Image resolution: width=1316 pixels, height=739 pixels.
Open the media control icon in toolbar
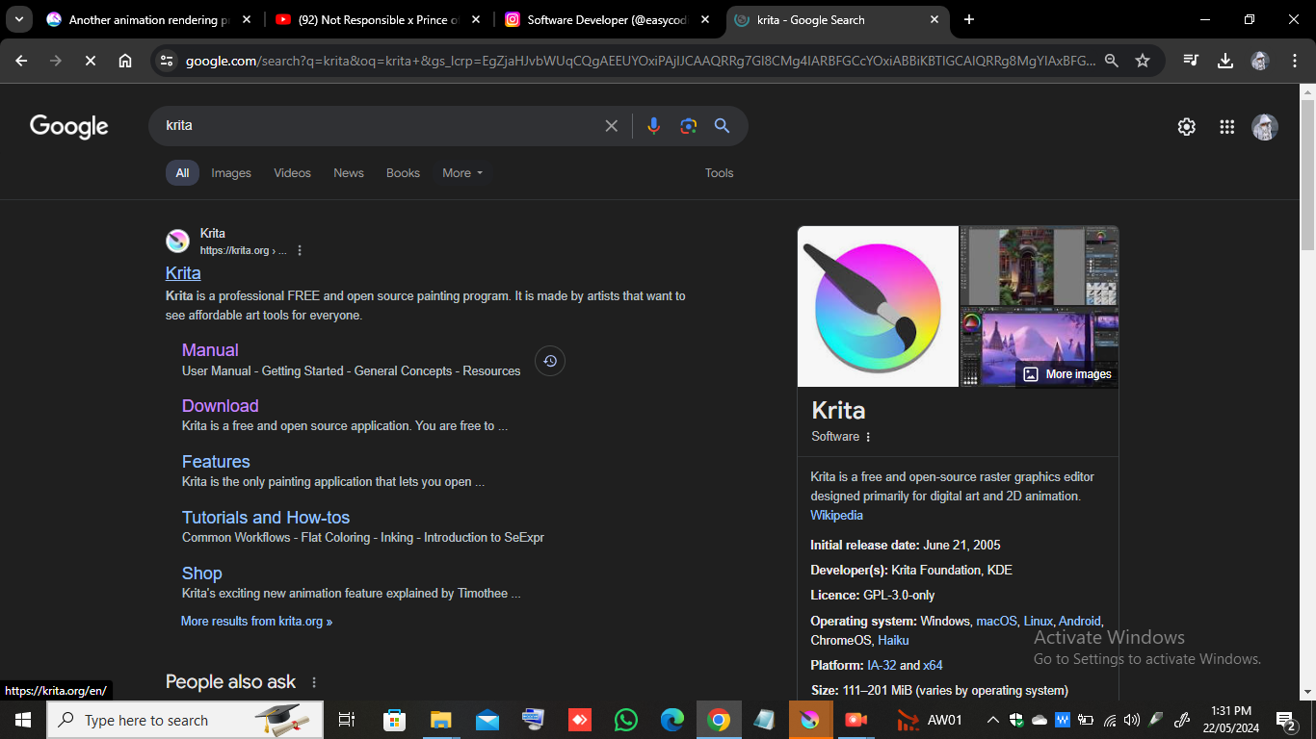[x=1192, y=61]
